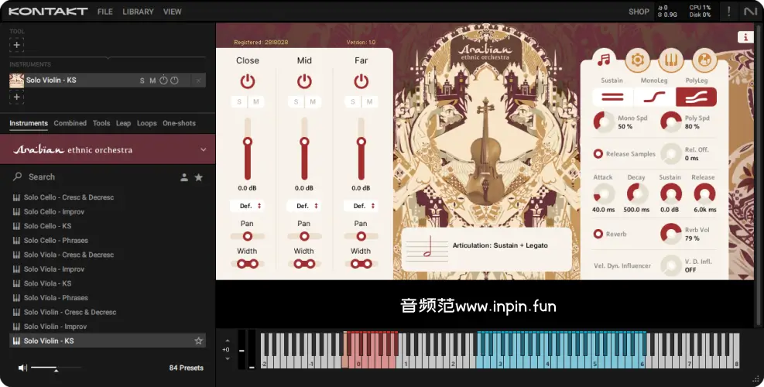Open the articulation music note tab

click(x=604, y=60)
